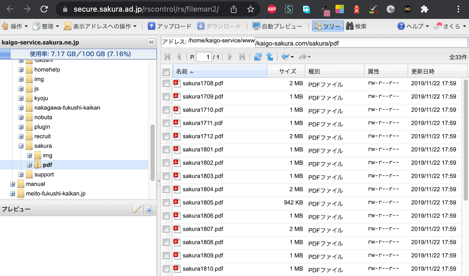
Task: Expand the nobuta folder in tree
Action: point(21,117)
